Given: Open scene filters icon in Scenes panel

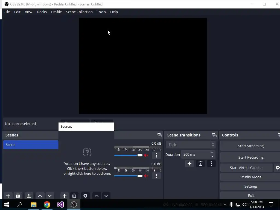Looking at the screenshot, I should (x=29, y=196).
